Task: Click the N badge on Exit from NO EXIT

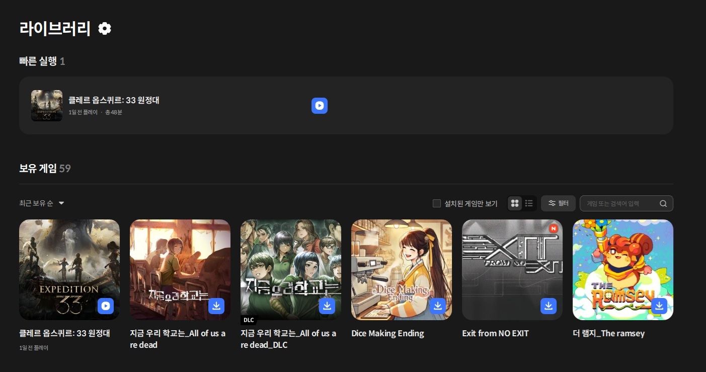Action: (554, 229)
